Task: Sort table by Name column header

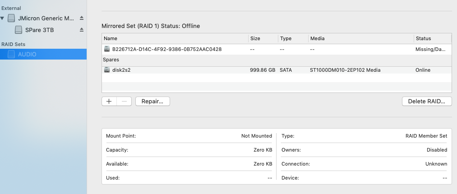Action: point(175,39)
